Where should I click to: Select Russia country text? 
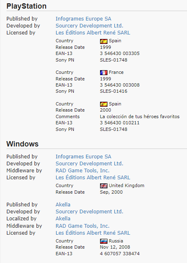point(116,241)
